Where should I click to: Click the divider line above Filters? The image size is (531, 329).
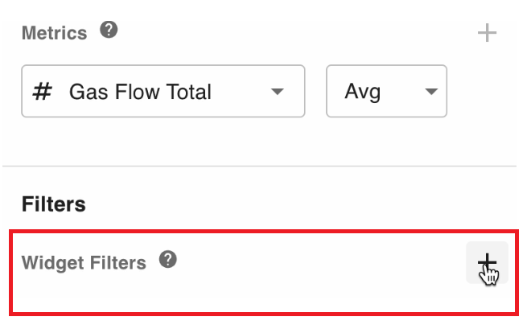pos(257,167)
